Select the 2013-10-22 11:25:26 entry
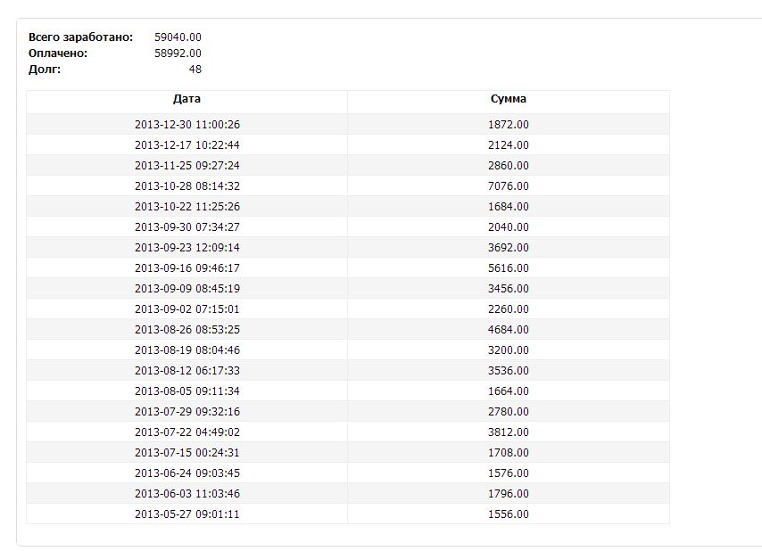 187,206
